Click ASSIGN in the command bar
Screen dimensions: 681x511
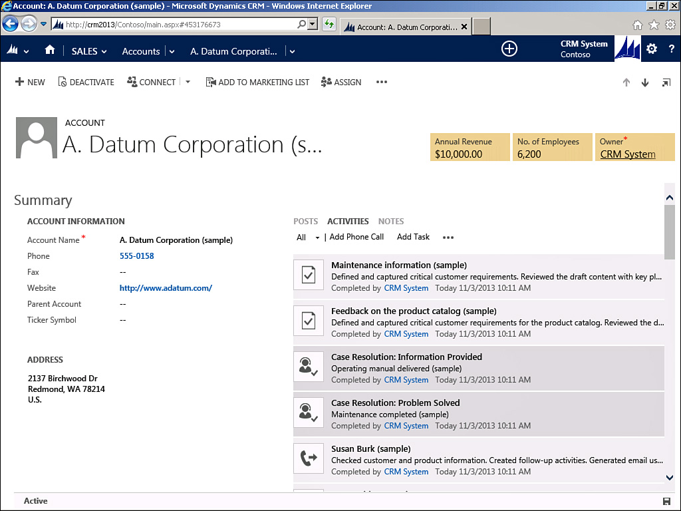pyautogui.click(x=341, y=82)
